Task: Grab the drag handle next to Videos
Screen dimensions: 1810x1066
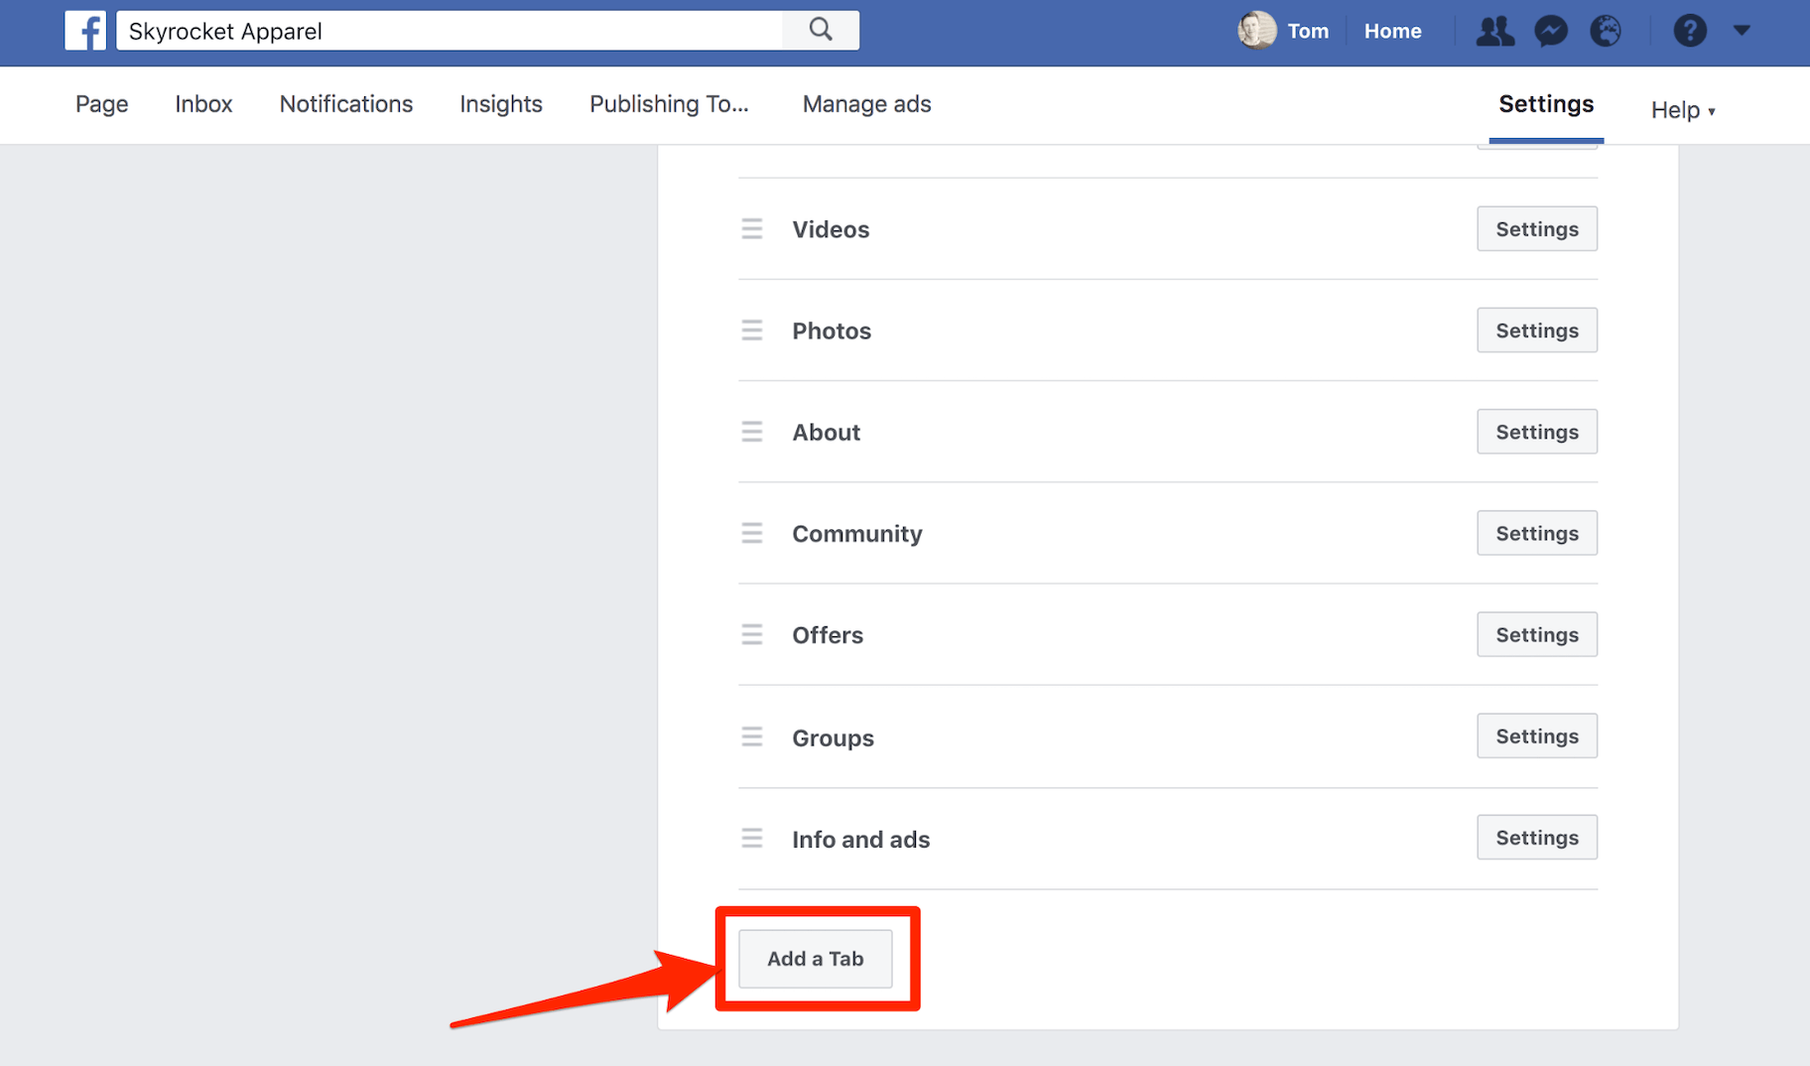Action: [x=752, y=228]
